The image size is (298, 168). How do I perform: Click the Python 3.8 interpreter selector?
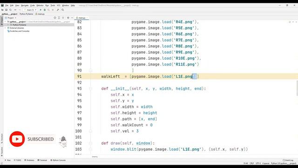(284, 163)
